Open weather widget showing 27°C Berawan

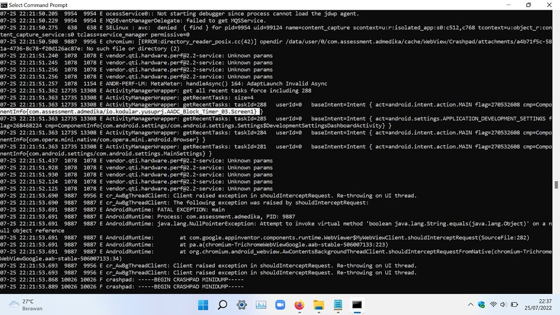tap(25, 305)
